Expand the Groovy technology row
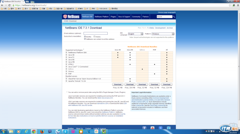Screen dimensions: 240x134 coord(66,71)
